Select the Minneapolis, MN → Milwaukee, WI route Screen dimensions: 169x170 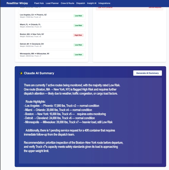(x=52, y=55)
